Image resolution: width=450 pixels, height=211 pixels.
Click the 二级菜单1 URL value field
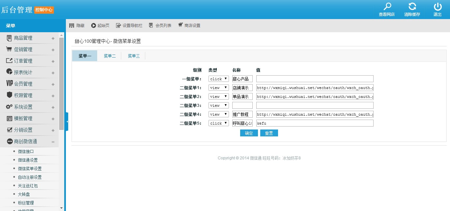point(315,87)
